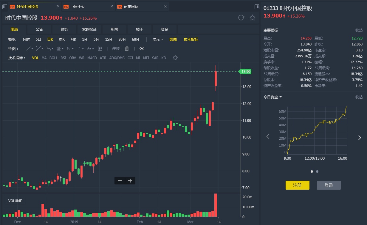Toggle the 技术指标 indicator toolbar

pyautogui.click(x=191, y=39)
